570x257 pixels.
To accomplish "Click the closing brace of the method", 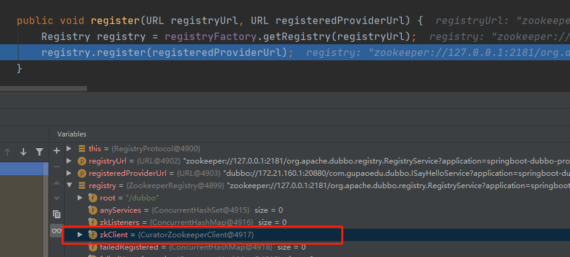I will point(20,68).
